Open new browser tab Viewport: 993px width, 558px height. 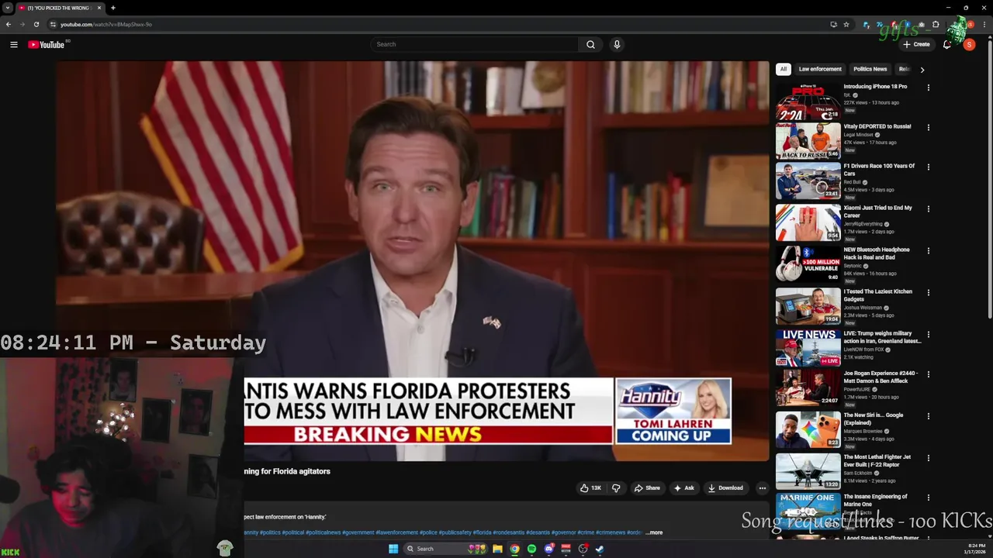click(x=113, y=8)
